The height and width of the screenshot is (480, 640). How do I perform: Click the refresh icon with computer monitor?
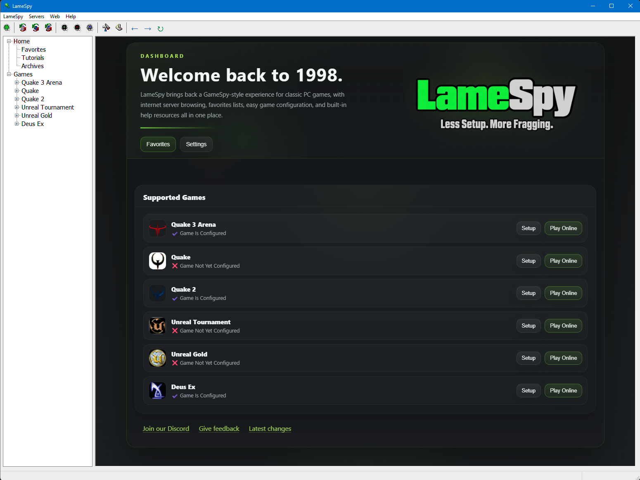point(48,28)
